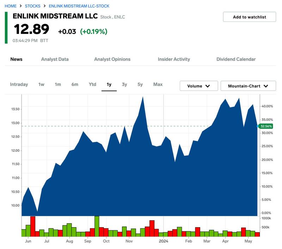Show the 5y chart range
Viewport: 282px width, 249px height.
coord(140,84)
